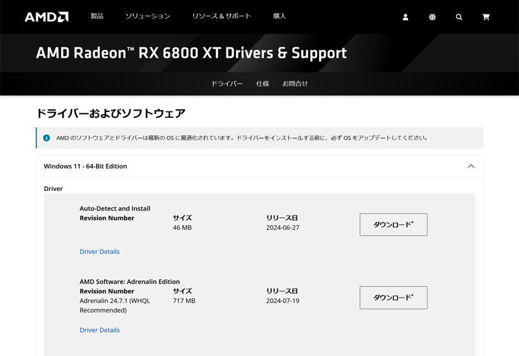This screenshot has height=356, width=519.
Task: Click the release date 2024-07-19
Action: tap(283, 301)
